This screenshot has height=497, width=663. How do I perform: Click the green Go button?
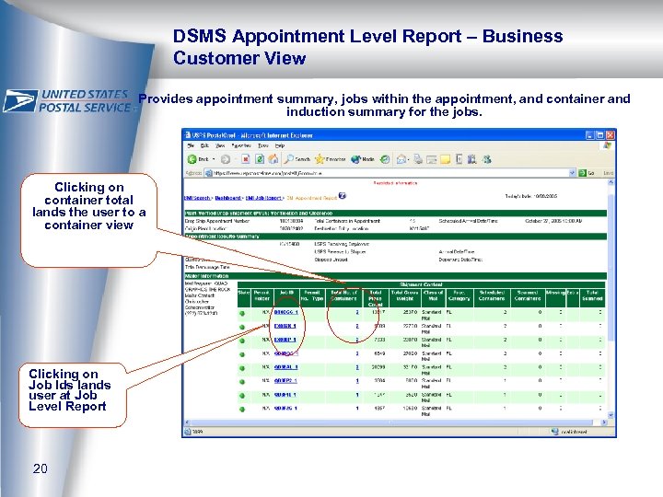point(586,173)
